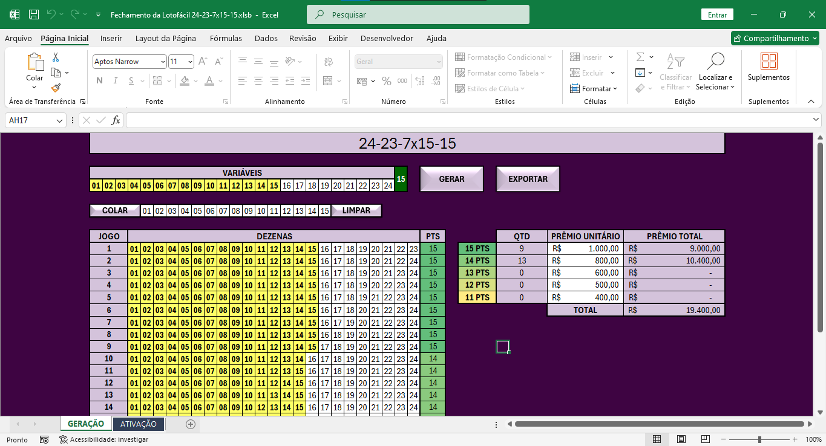Select the ATIVAÇÃO sheet tab
The width and height of the screenshot is (826, 446).
[139, 424]
